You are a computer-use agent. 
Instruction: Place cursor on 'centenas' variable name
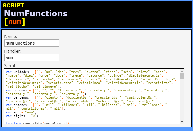(21, 97)
